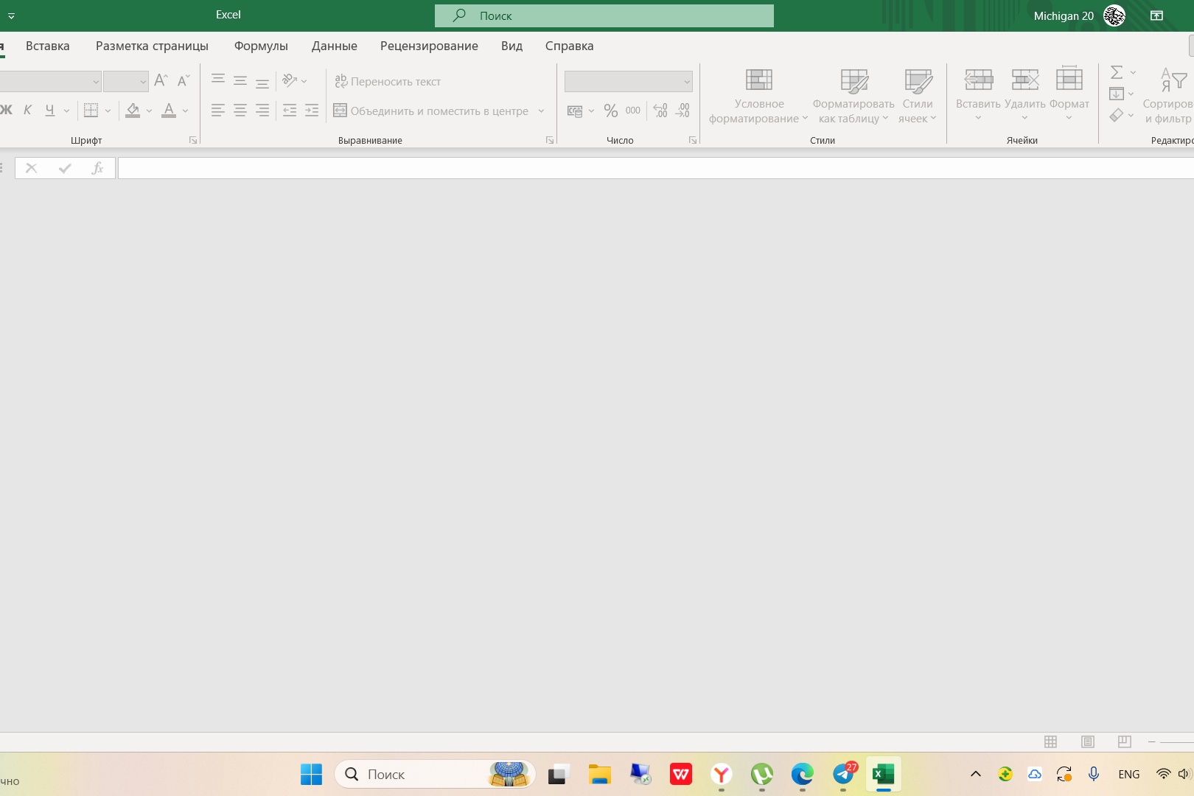1194x796 pixels.
Task: Click the Michigan 20 account name
Action: (x=1063, y=15)
